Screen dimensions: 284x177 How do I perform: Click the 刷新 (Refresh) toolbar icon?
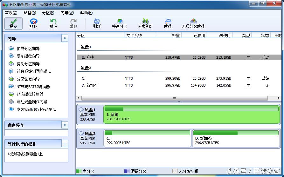tap(97, 23)
